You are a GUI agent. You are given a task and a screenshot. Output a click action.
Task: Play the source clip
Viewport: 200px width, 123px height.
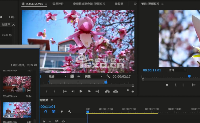coord(81,91)
